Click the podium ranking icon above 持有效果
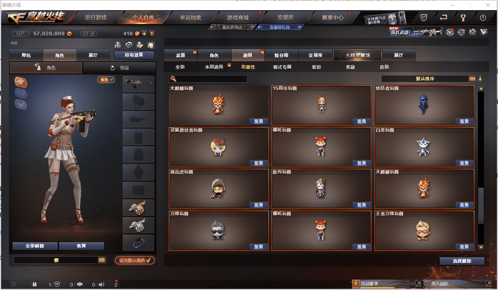This screenshot has width=498, height=290. 118,45
